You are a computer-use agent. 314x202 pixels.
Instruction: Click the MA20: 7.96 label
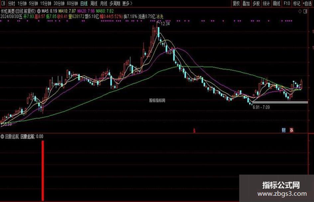tap(86, 11)
